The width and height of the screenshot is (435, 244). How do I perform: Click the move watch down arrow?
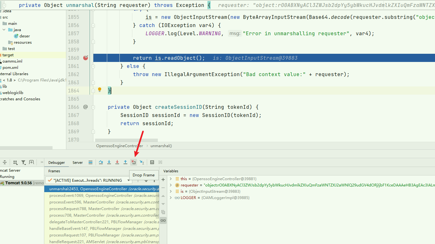pyautogui.click(x=163, y=204)
